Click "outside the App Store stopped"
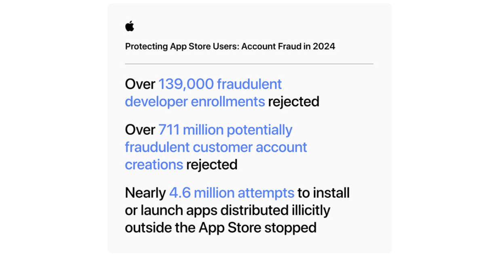The height and width of the screenshot is (255, 485). coord(220,227)
